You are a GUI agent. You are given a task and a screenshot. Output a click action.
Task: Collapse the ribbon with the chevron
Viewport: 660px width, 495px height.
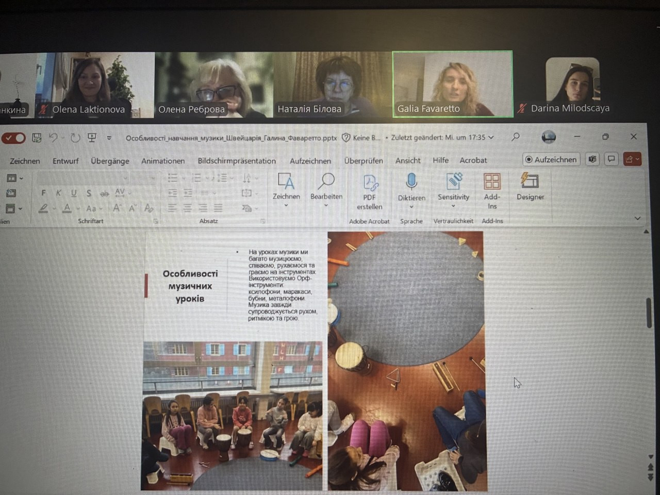click(x=637, y=218)
